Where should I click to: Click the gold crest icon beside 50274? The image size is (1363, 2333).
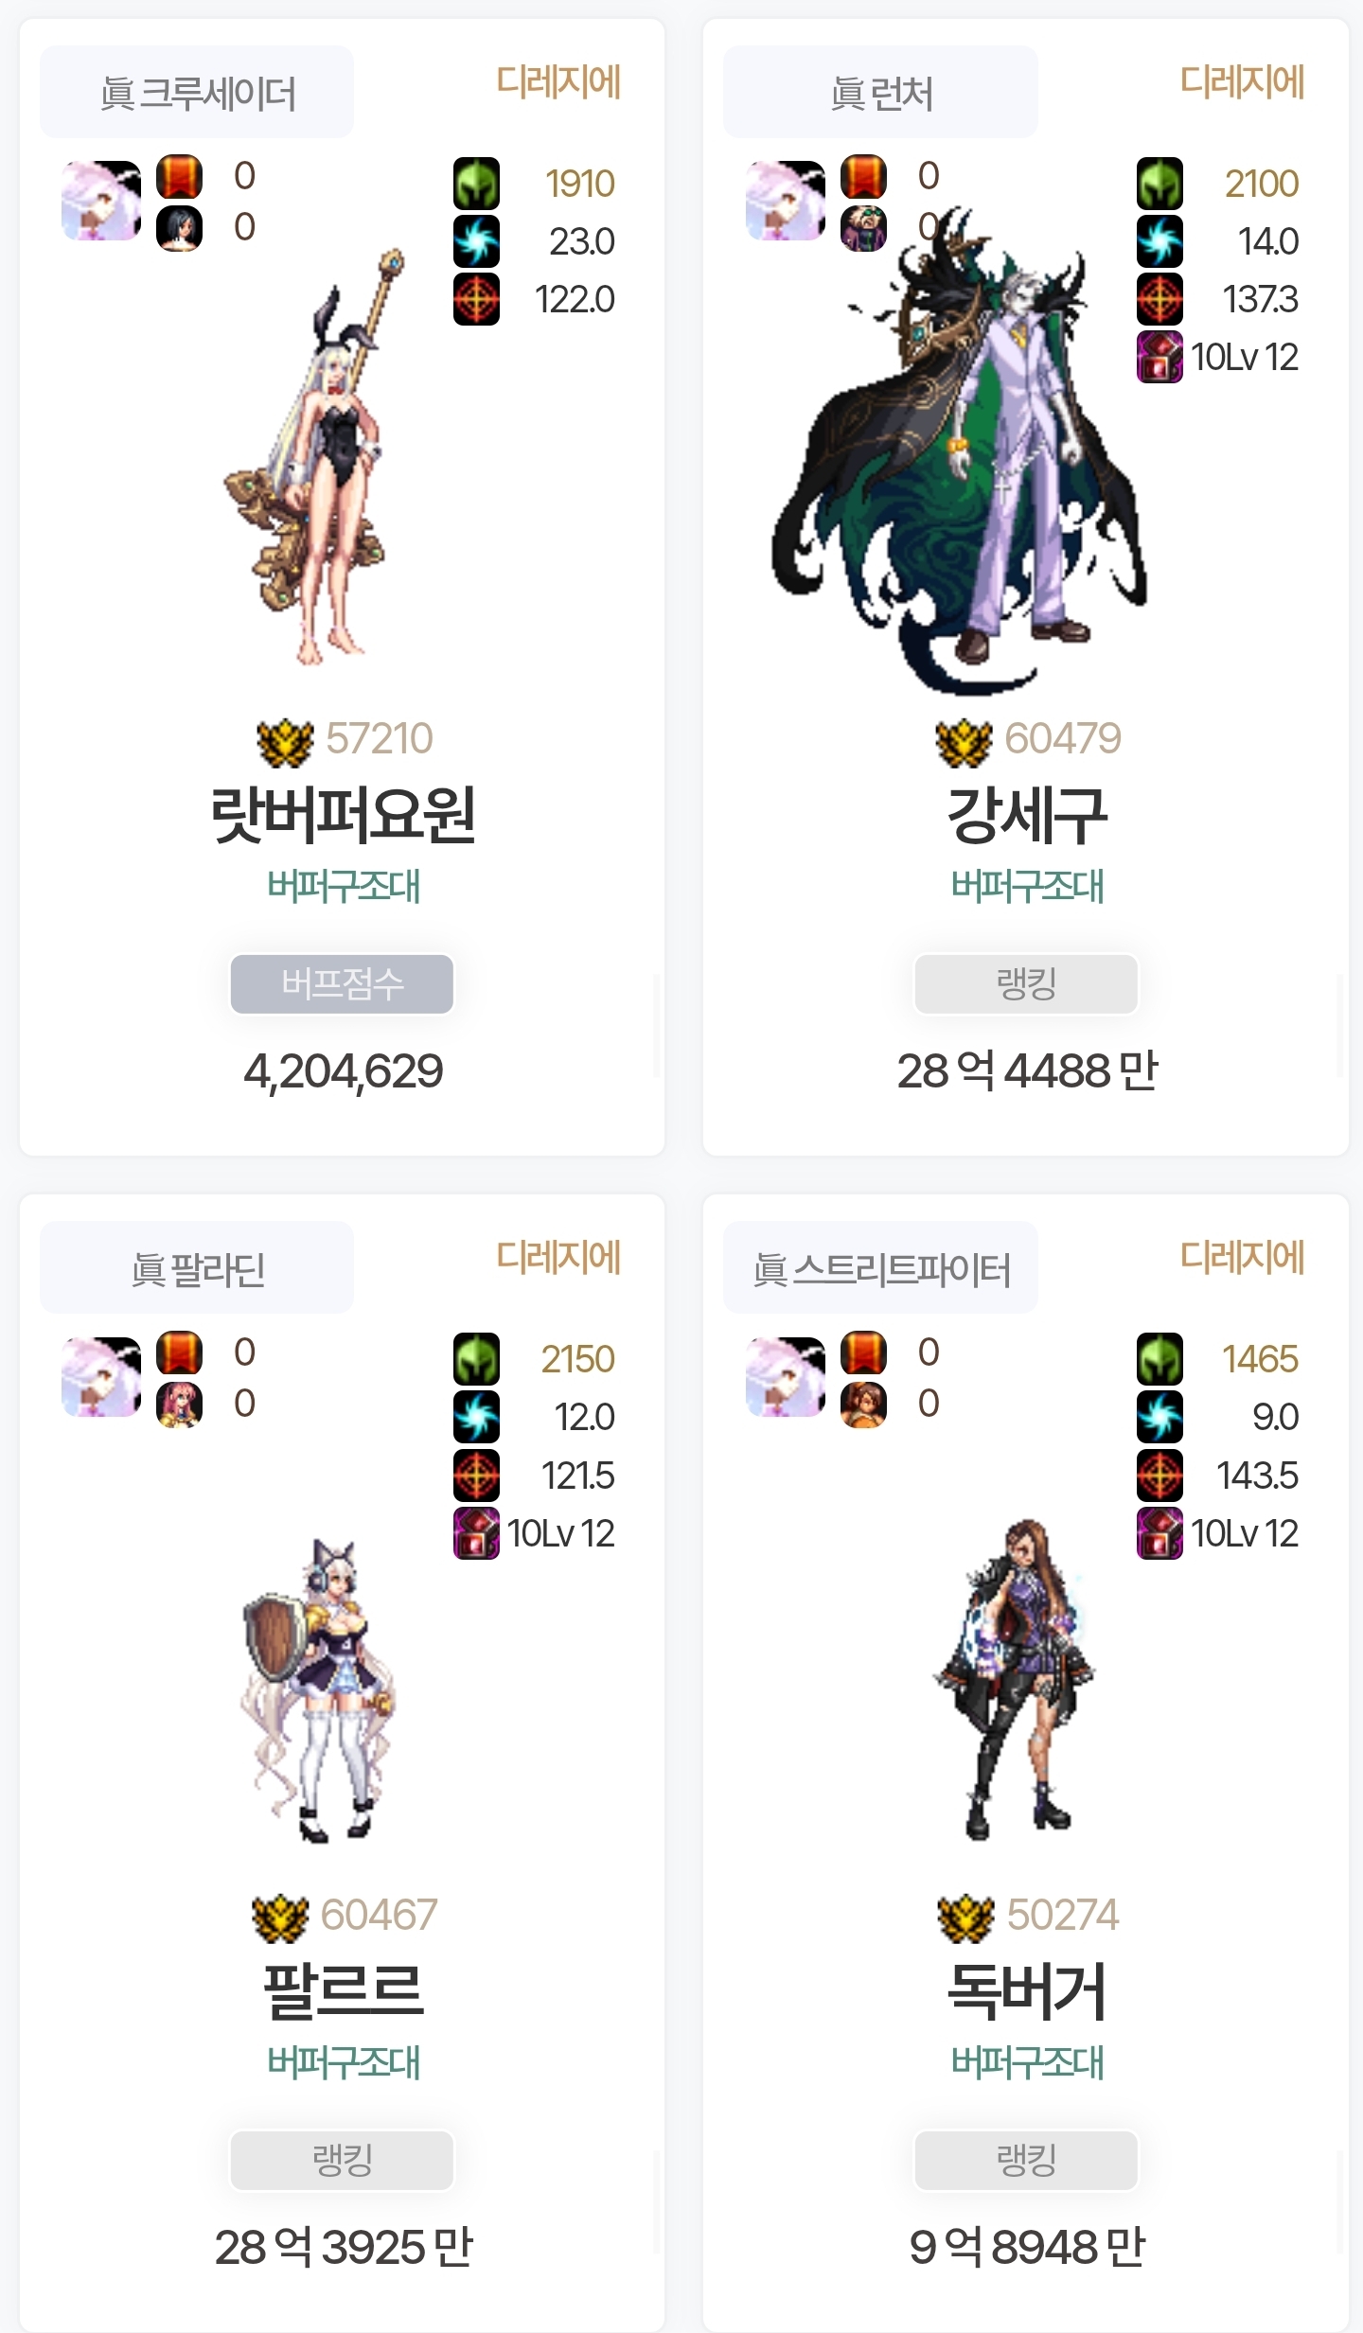coord(966,1918)
